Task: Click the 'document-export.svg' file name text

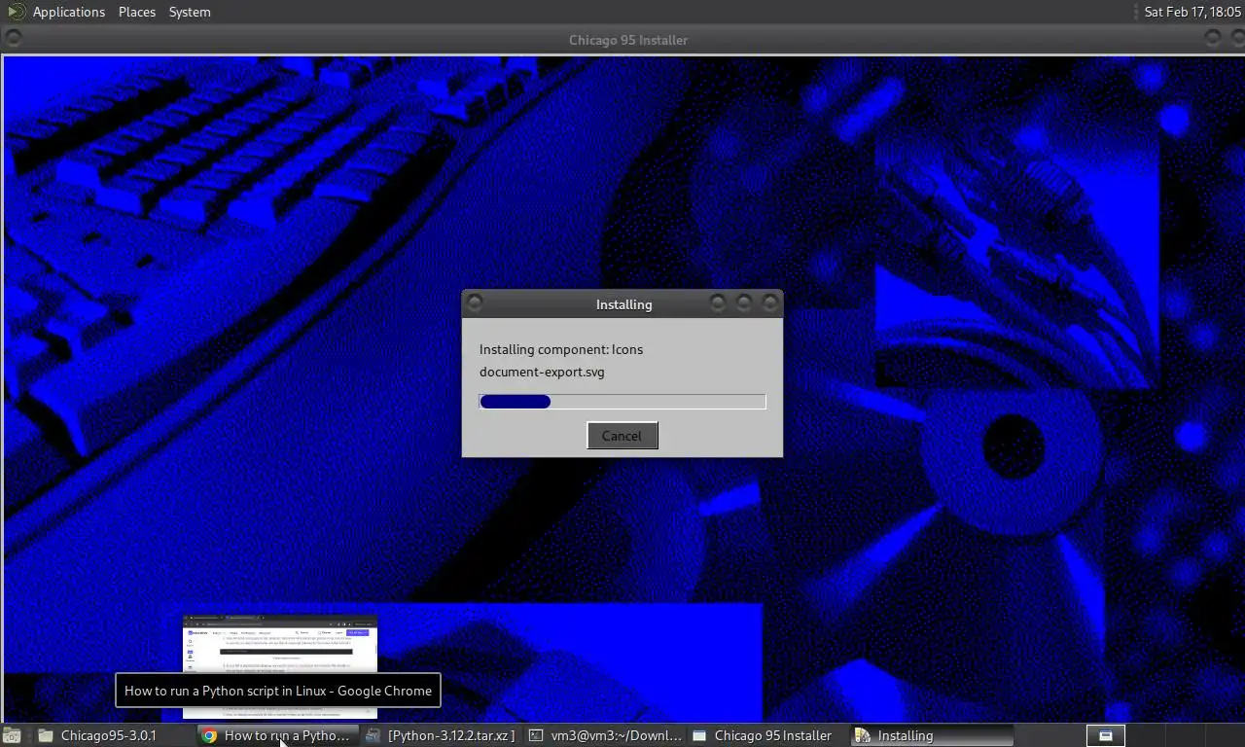Action: click(x=542, y=372)
